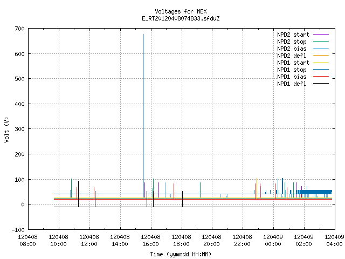The image size is (345, 259).
Task: Click the 100 y-axis tick label
Action: (x=19, y=180)
